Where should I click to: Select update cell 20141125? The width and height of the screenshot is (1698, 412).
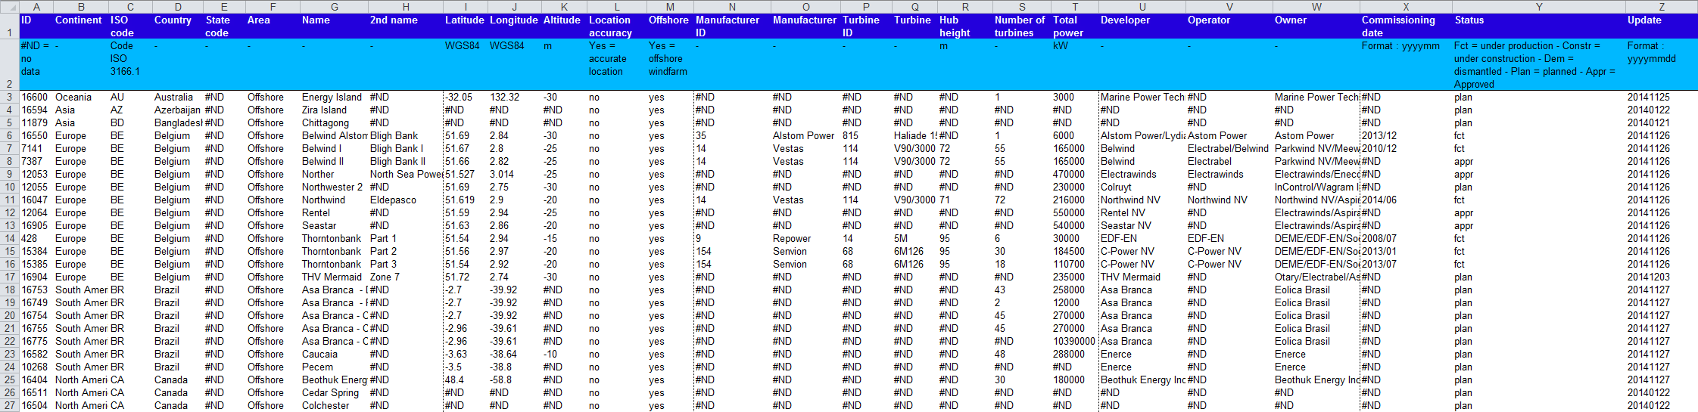pyautogui.click(x=1662, y=98)
